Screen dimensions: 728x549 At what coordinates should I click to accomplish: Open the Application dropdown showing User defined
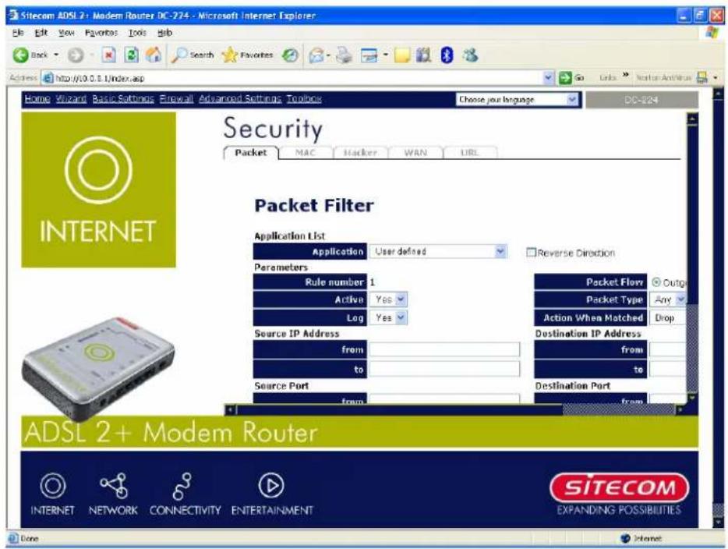[438, 251]
